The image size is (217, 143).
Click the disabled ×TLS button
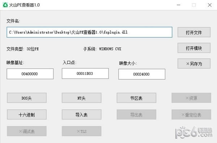click(x=81, y=131)
